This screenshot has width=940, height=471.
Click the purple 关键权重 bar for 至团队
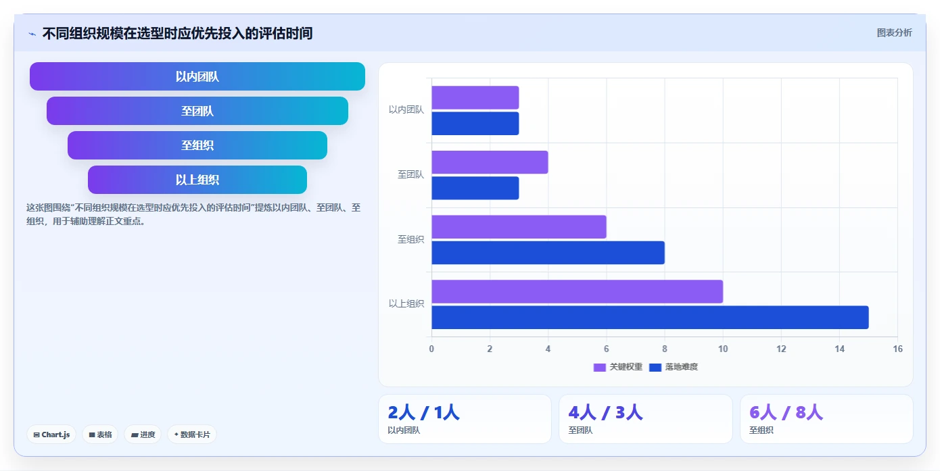pos(490,162)
